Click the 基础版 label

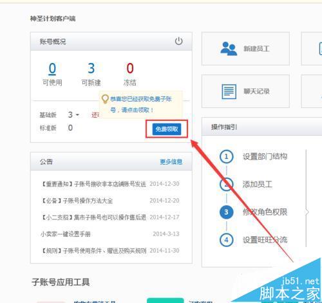[x=48, y=115]
